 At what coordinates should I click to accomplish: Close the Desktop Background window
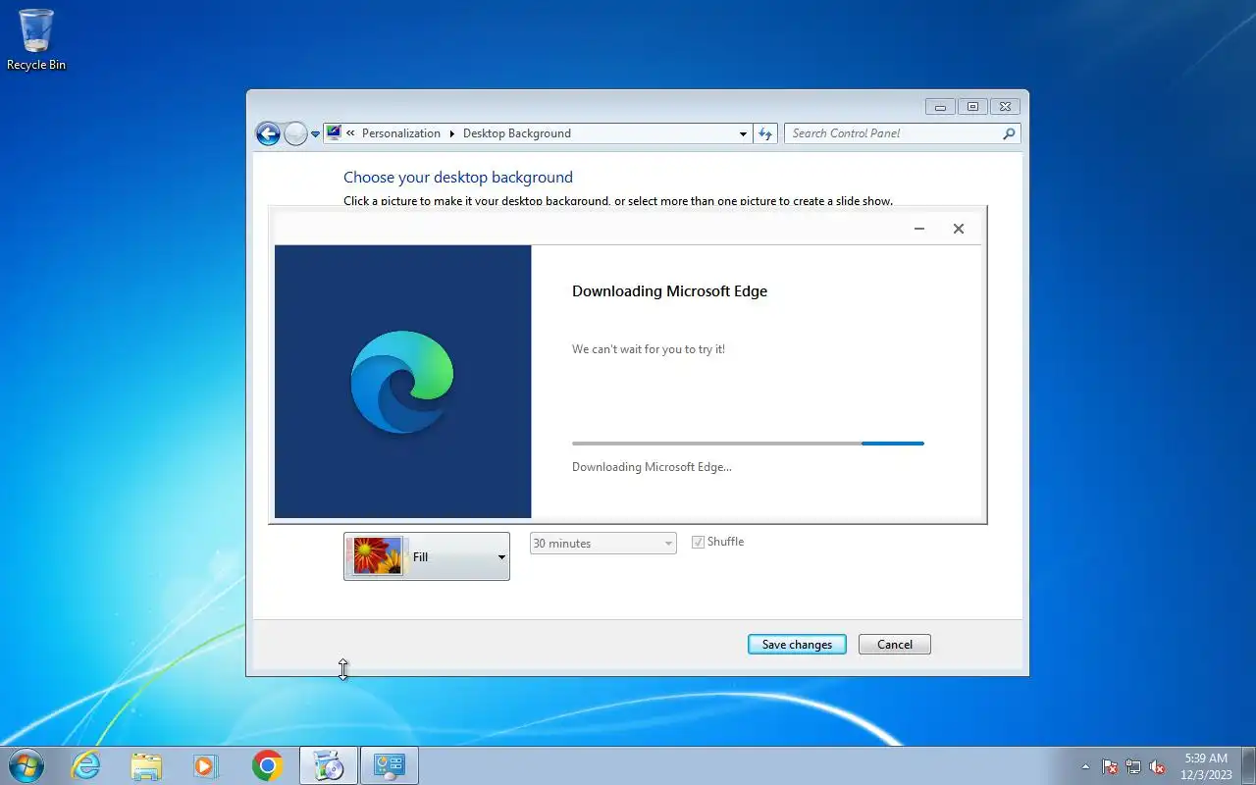[1005, 107]
